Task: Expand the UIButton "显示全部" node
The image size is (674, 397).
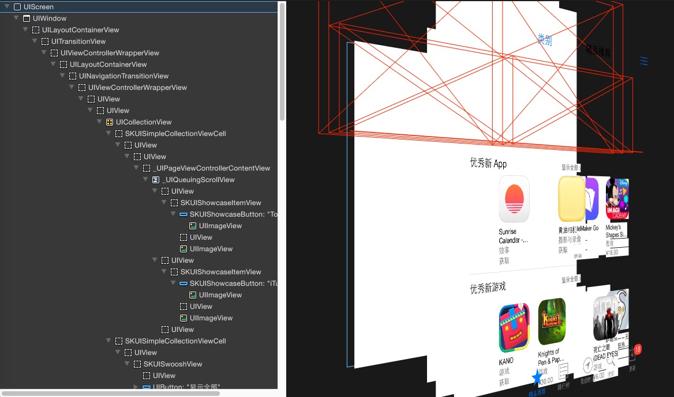Action: click(x=136, y=387)
